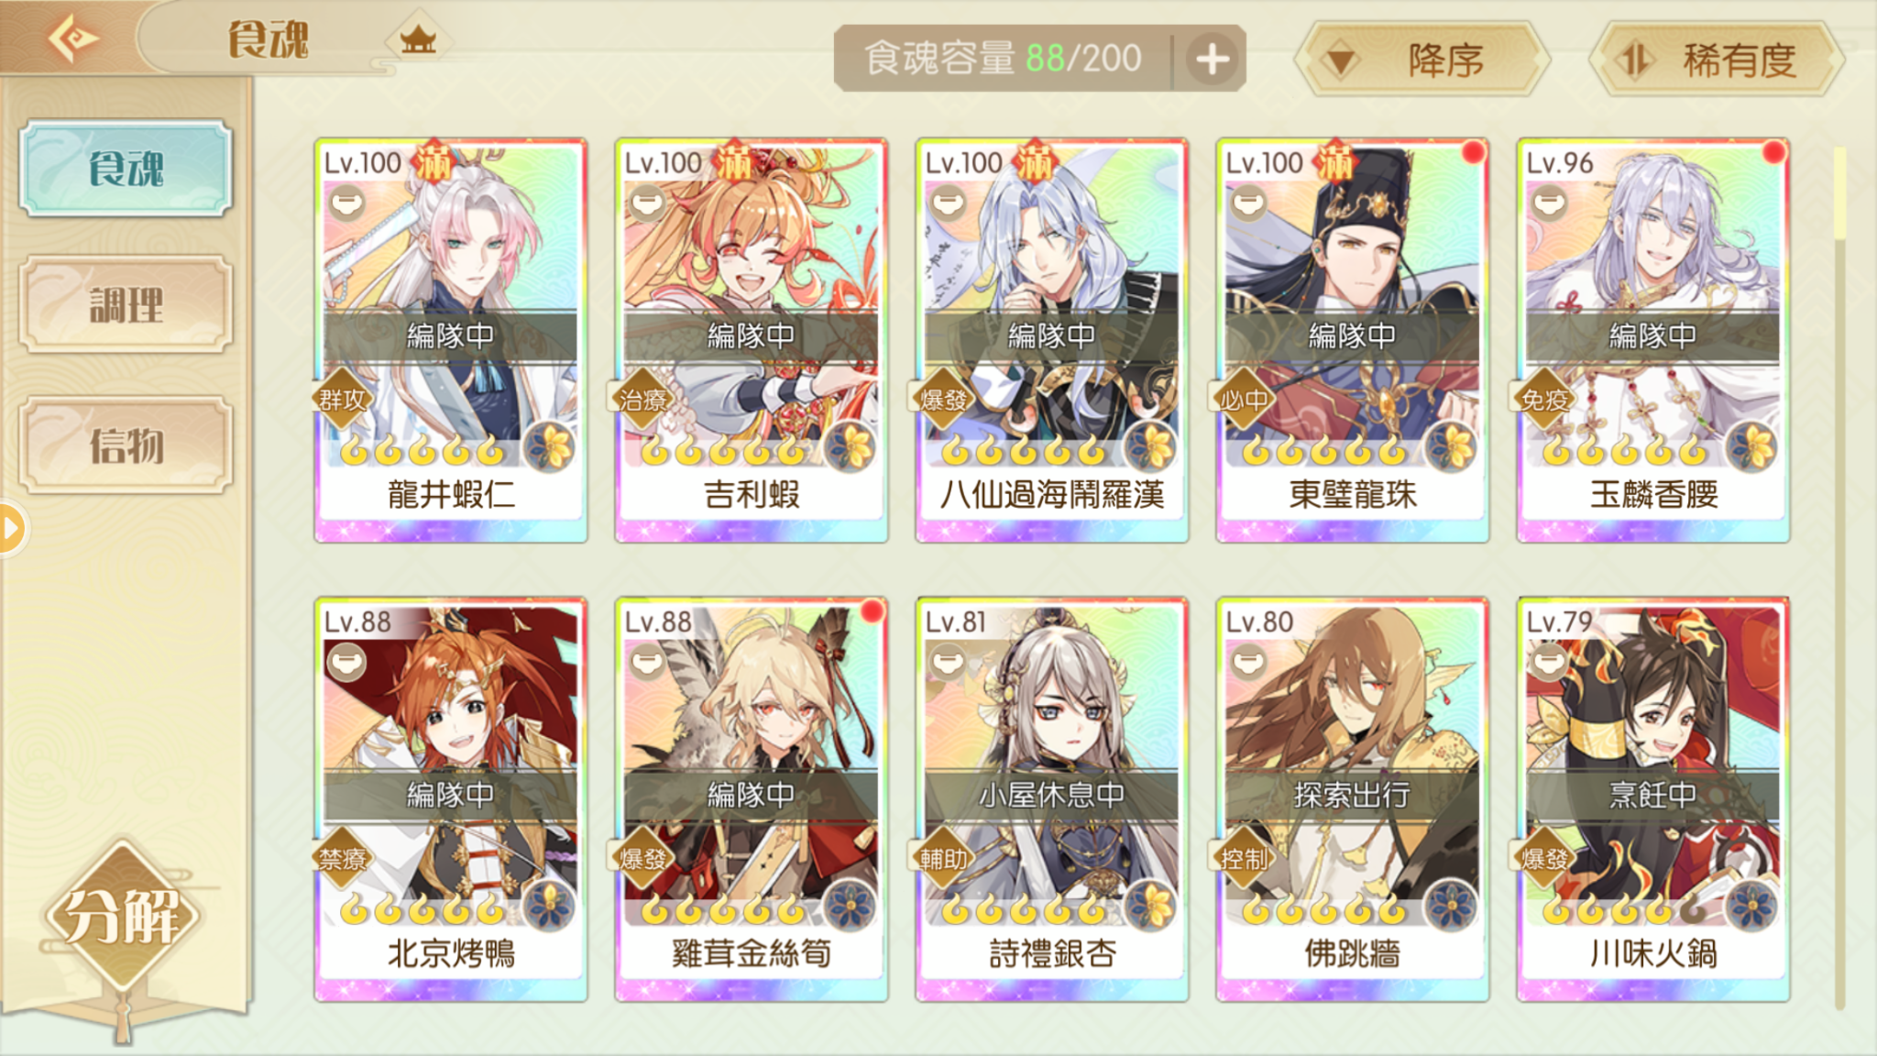Open the 雞茸金絲筍 card
1877x1056 pixels.
pos(752,799)
